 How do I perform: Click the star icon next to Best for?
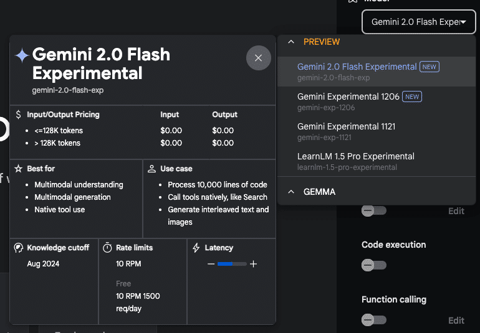tap(19, 169)
